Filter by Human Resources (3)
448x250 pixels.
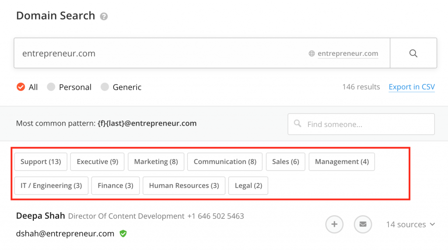pos(184,185)
